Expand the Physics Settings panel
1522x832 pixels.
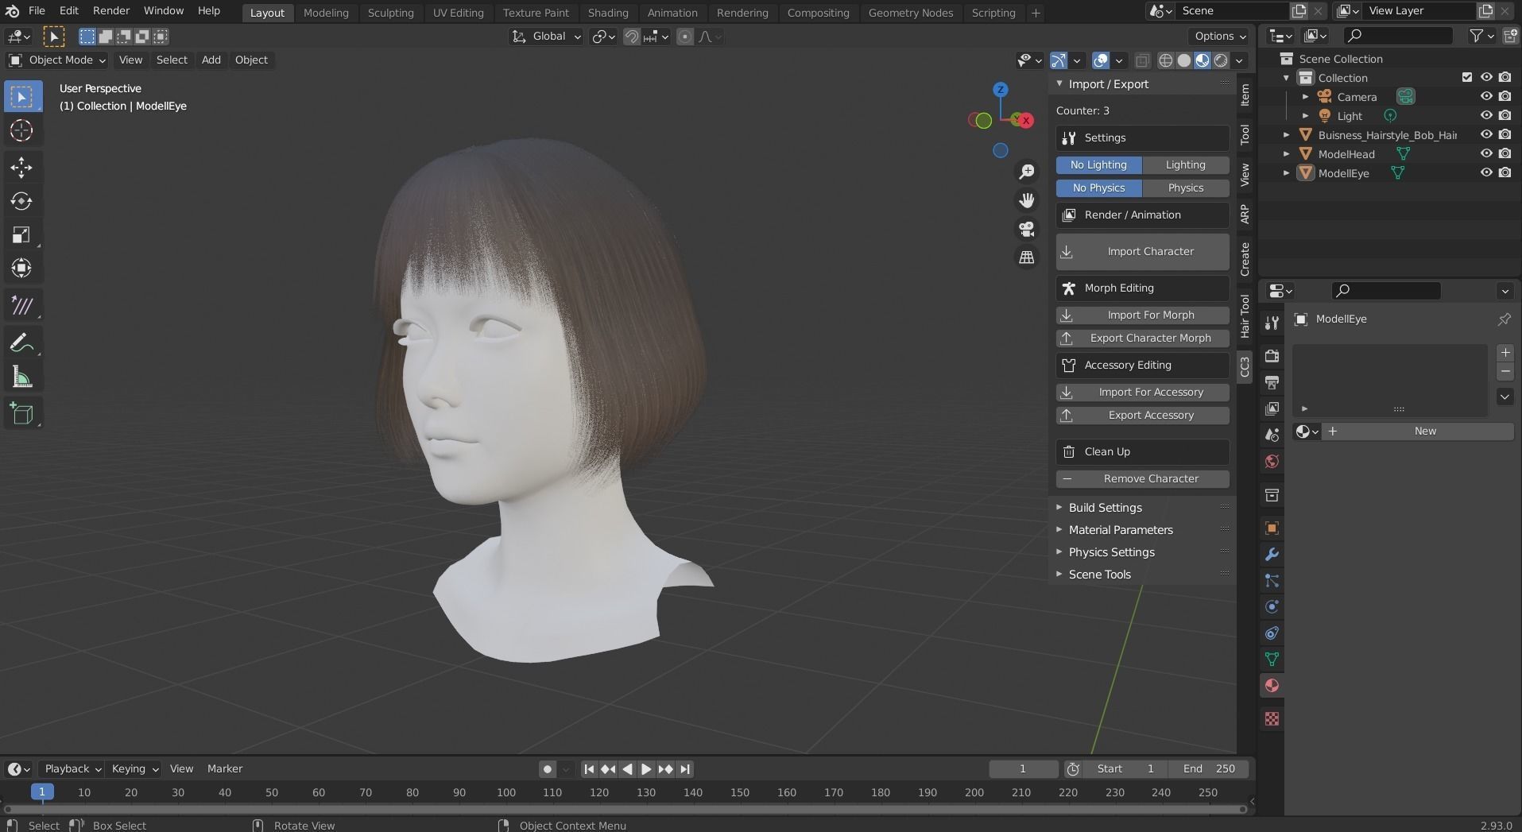1111,551
